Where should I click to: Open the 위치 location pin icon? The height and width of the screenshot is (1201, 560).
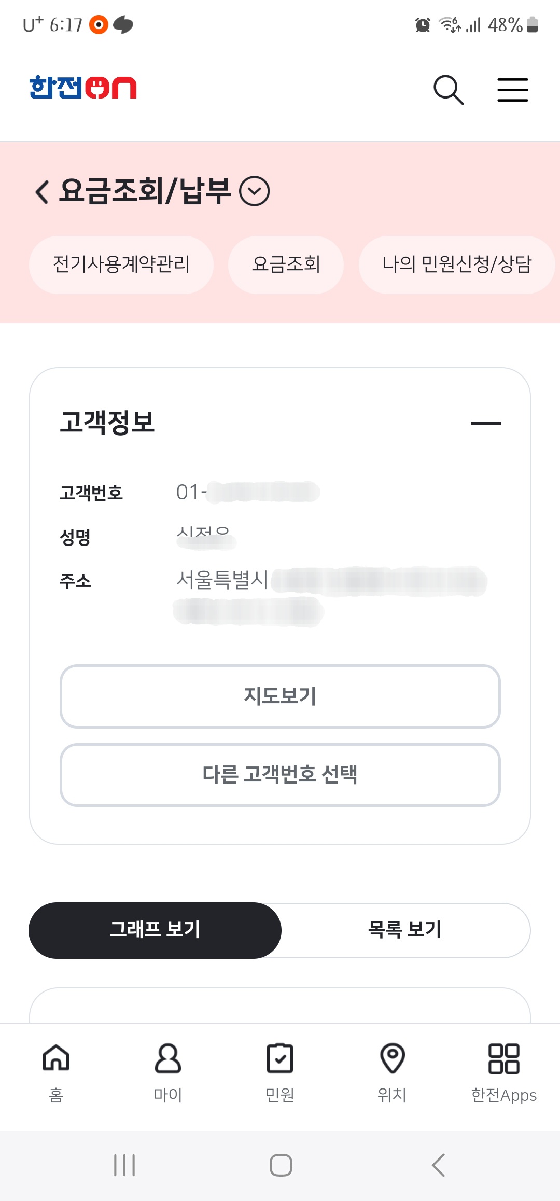pyautogui.click(x=392, y=1058)
